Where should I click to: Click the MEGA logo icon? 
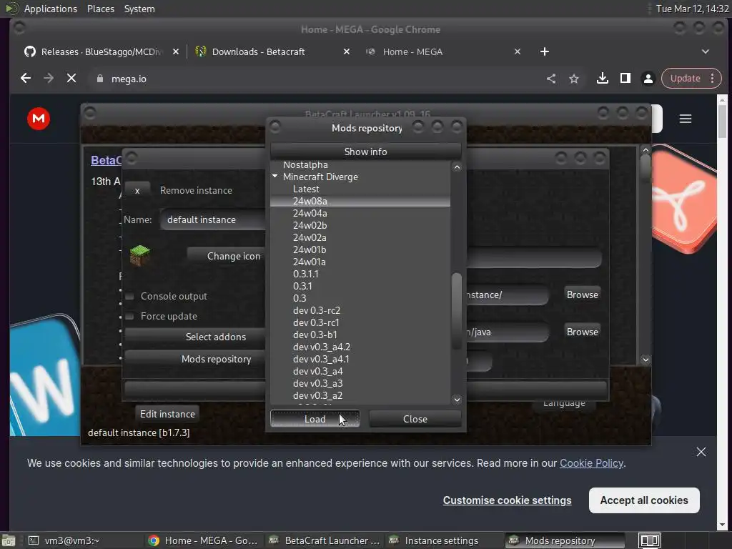[39, 119]
